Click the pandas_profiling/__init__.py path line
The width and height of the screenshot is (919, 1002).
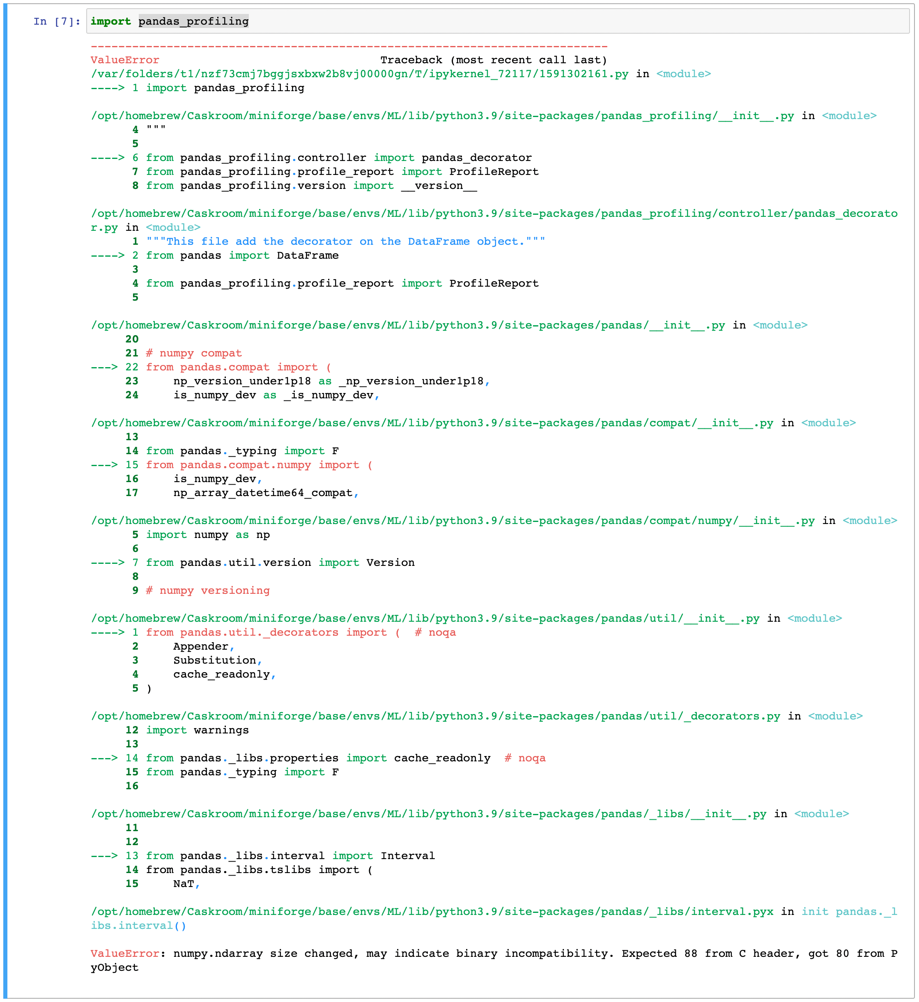point(442,116)
